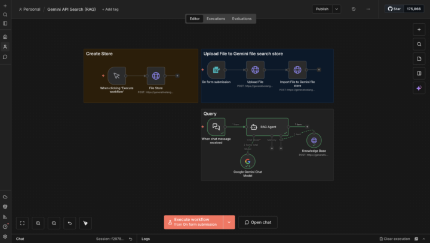
Task: Click the zoom out canvas button
Action: click(x=54, y=223)
